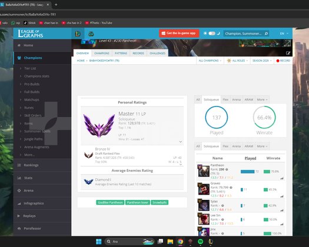Open Tier List in sidebar

click(x=30, y=68)
